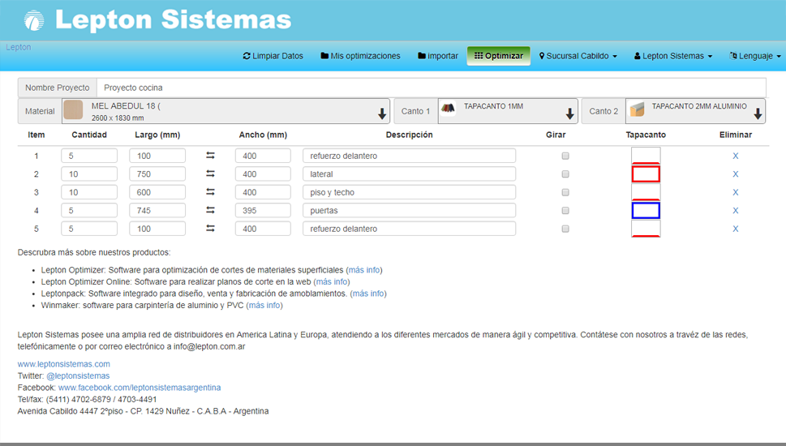Open más info link for Leptonpack

(x=368, y=294)
